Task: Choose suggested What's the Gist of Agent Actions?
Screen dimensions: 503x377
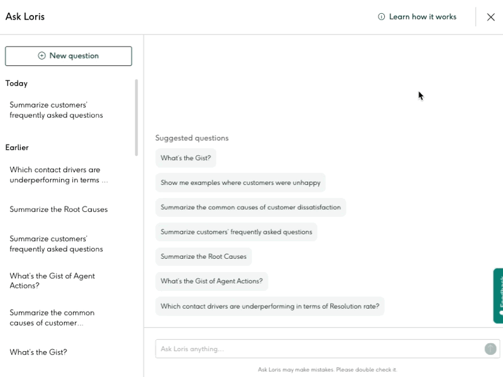Action: 211,281
